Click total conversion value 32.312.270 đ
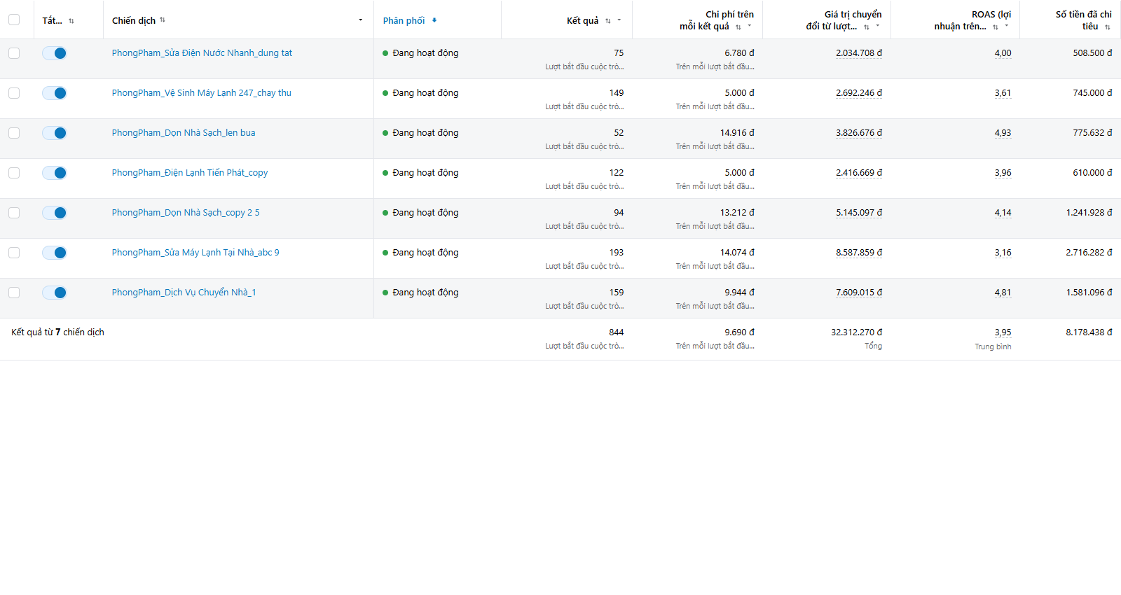This screenshot has width=1121, height=595. point(857,332)
